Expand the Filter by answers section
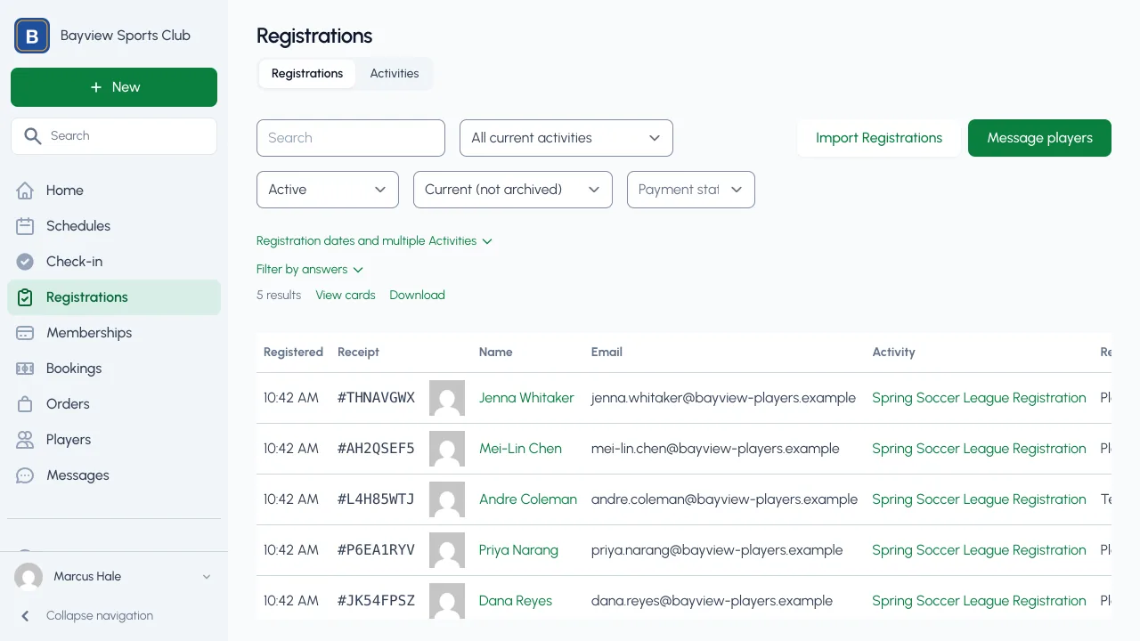 (x=310, y=270)
